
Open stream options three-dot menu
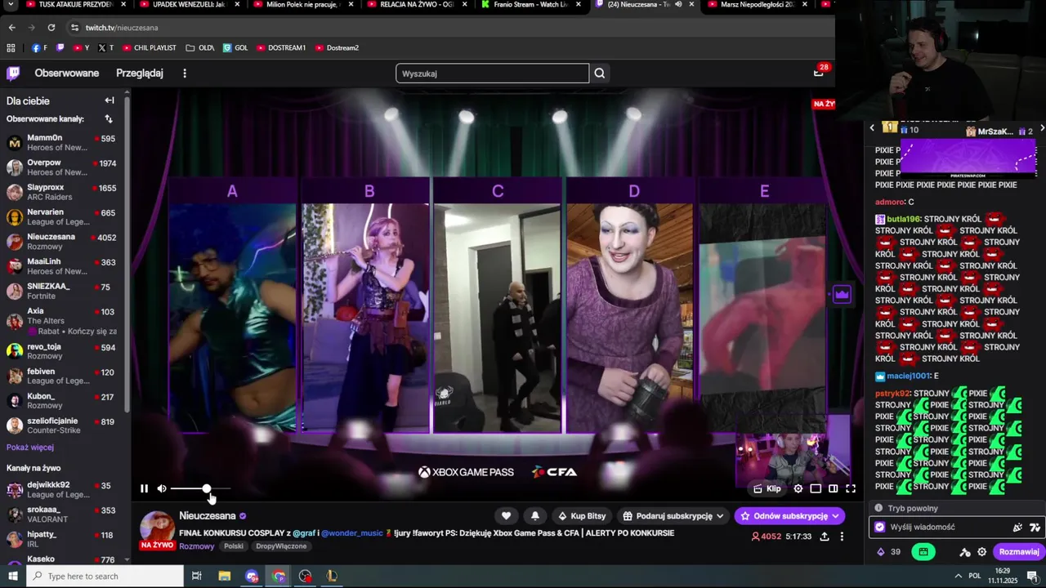pos(842,537)
